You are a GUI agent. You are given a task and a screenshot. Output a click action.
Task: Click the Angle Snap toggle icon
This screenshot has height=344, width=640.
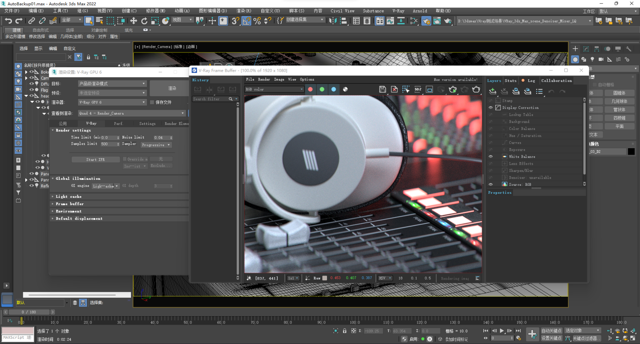tap(246, 21)
